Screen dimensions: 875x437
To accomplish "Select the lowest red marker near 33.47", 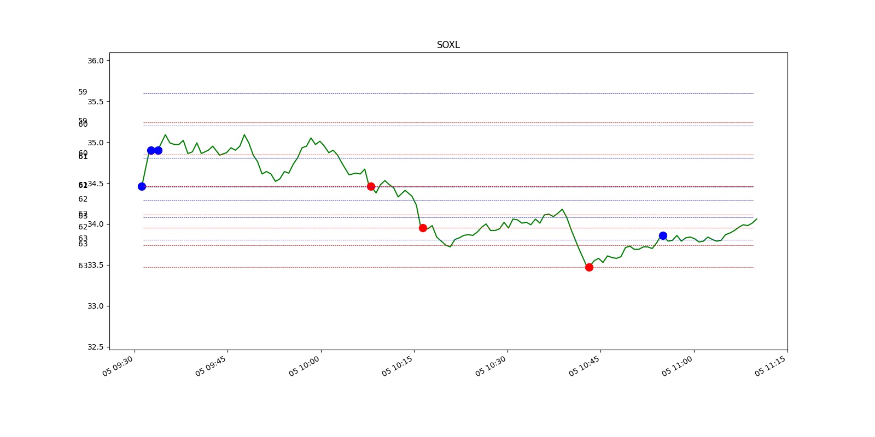I will tap(589, 267).
